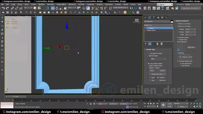This screenshot has height=114, width=203.
Task: Open the Sign In dropdown
Action: pos(165,4)
